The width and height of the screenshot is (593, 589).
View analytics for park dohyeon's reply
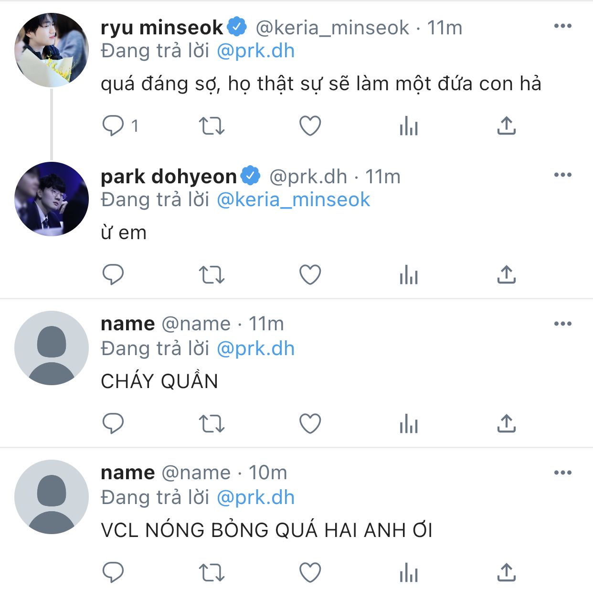coord(409,275)
